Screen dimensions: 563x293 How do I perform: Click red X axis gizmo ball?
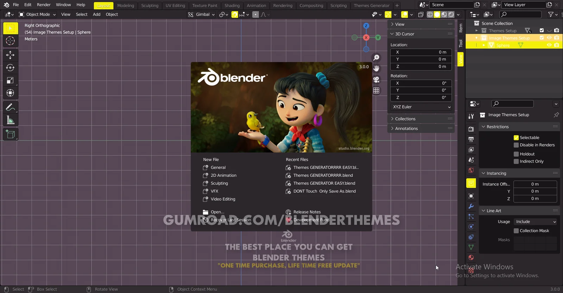pyautogui.click(x=366, y=38)
